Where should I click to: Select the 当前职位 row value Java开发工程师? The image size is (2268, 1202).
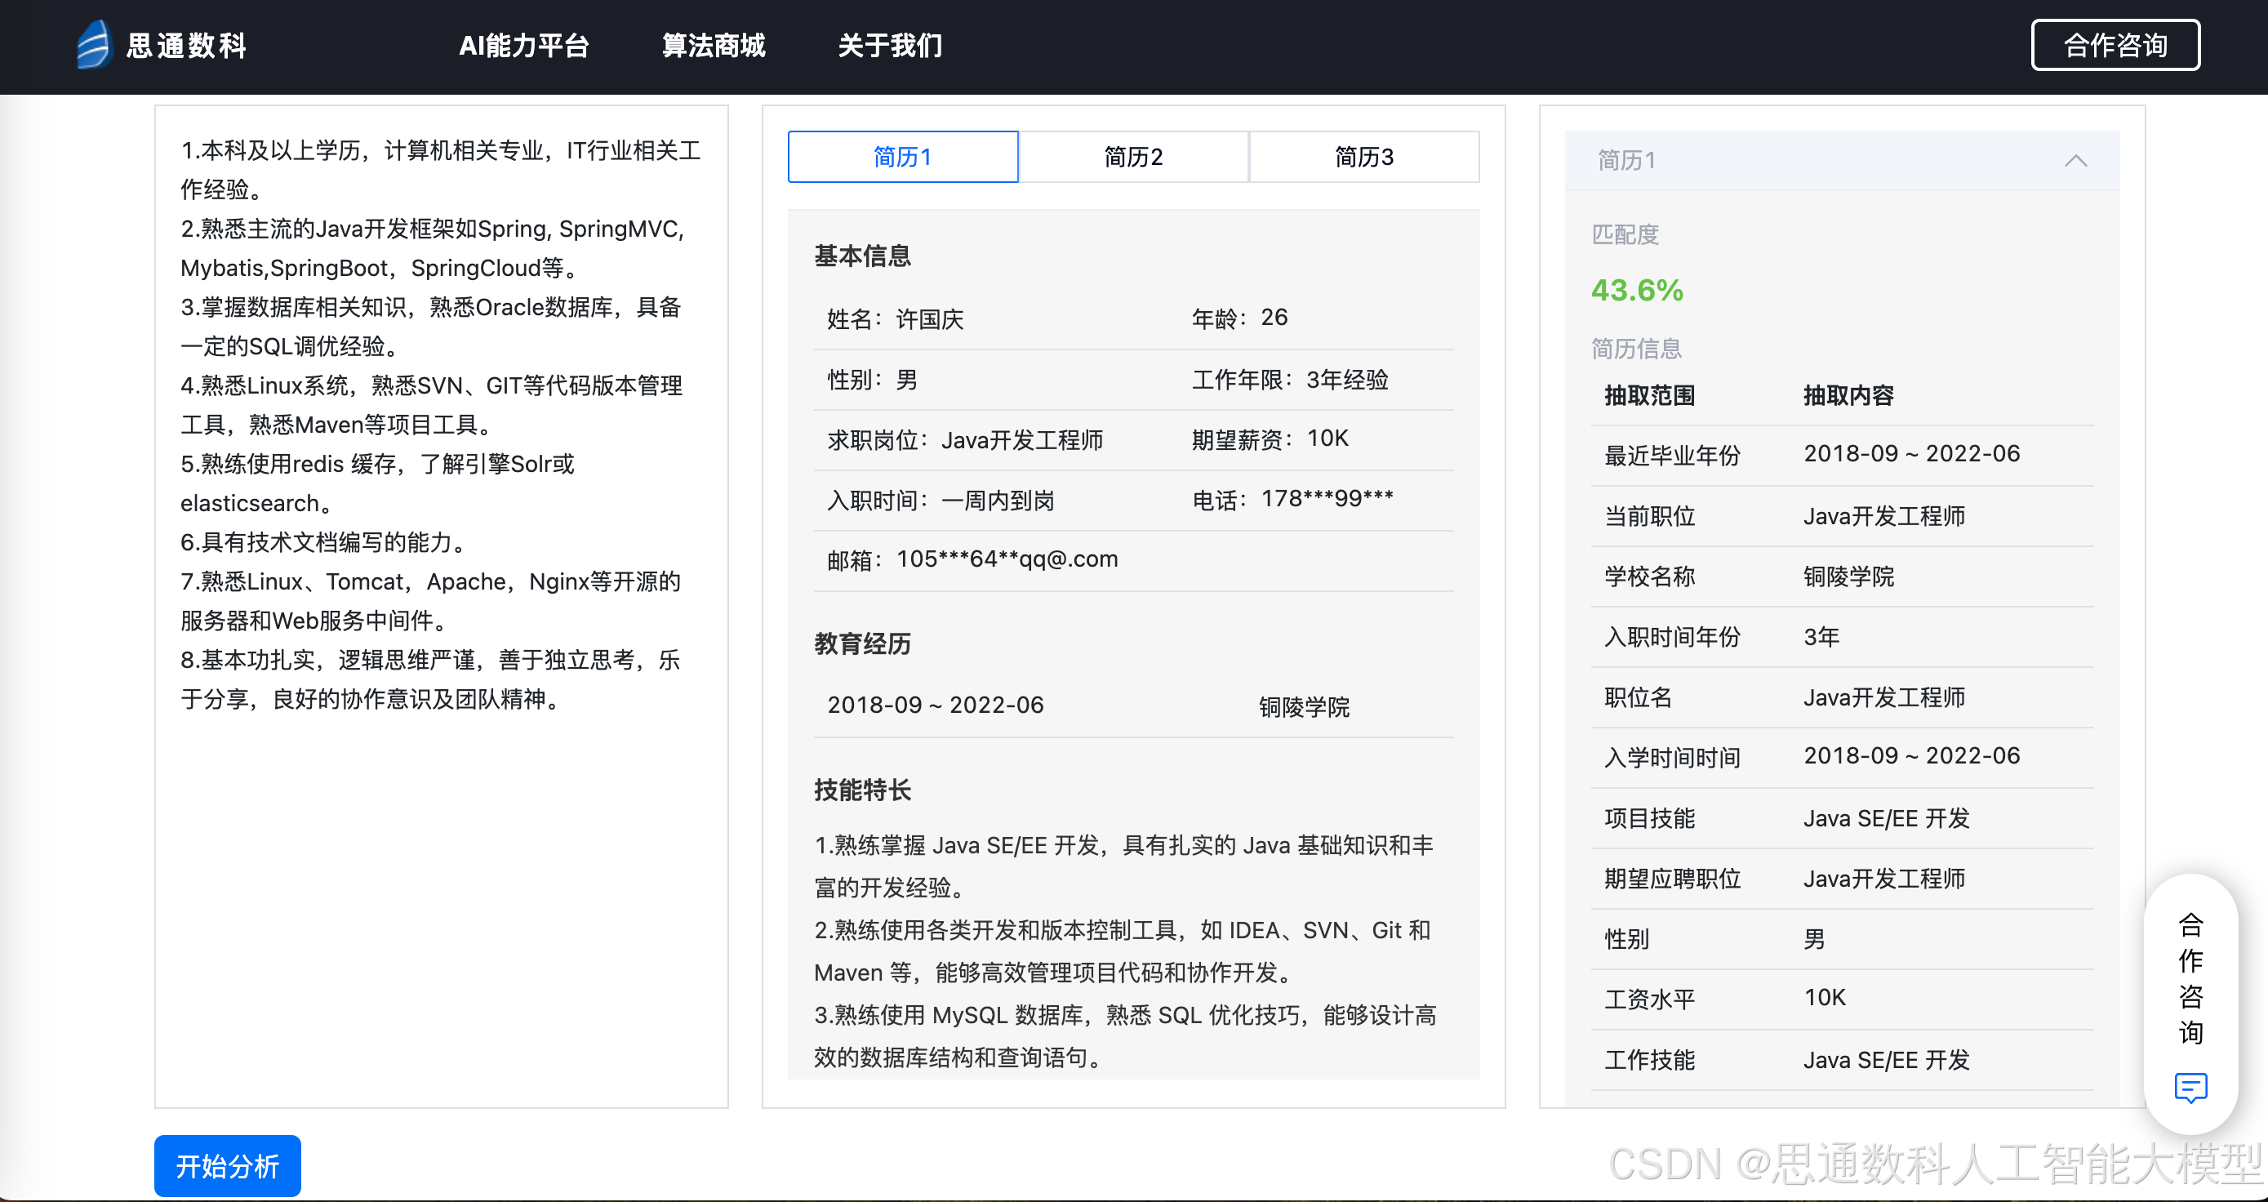coord(1884,515)
